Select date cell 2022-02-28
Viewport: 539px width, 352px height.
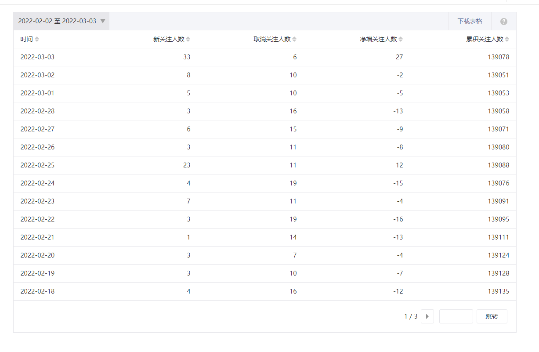(37, 111)
